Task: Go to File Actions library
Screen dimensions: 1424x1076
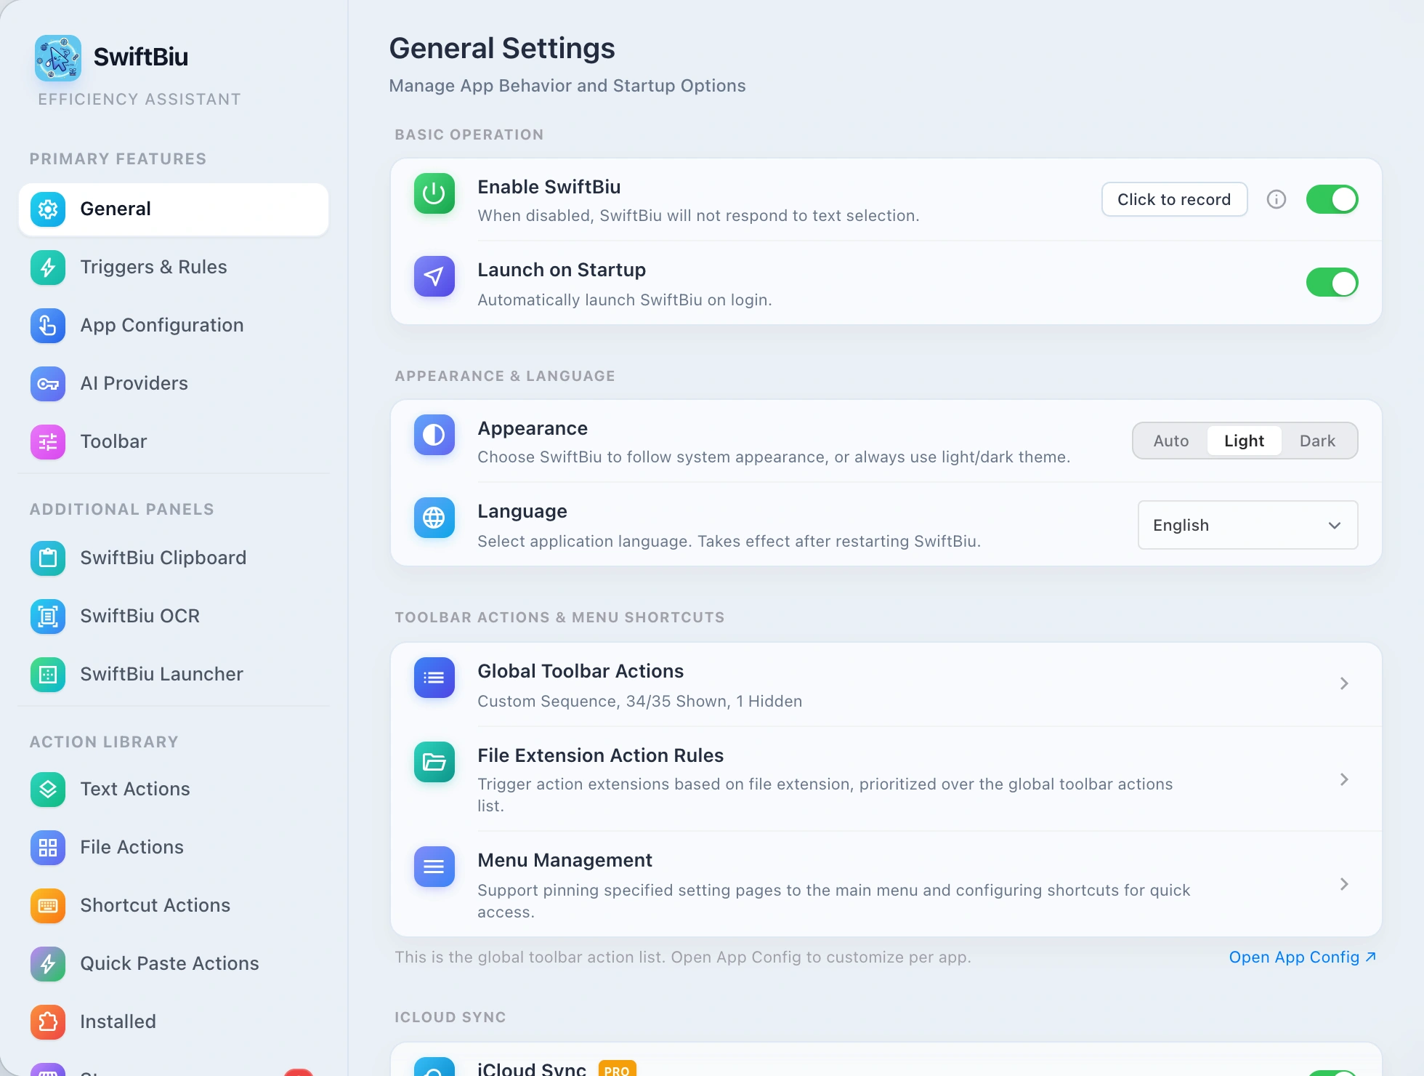Action: (174, 848)
